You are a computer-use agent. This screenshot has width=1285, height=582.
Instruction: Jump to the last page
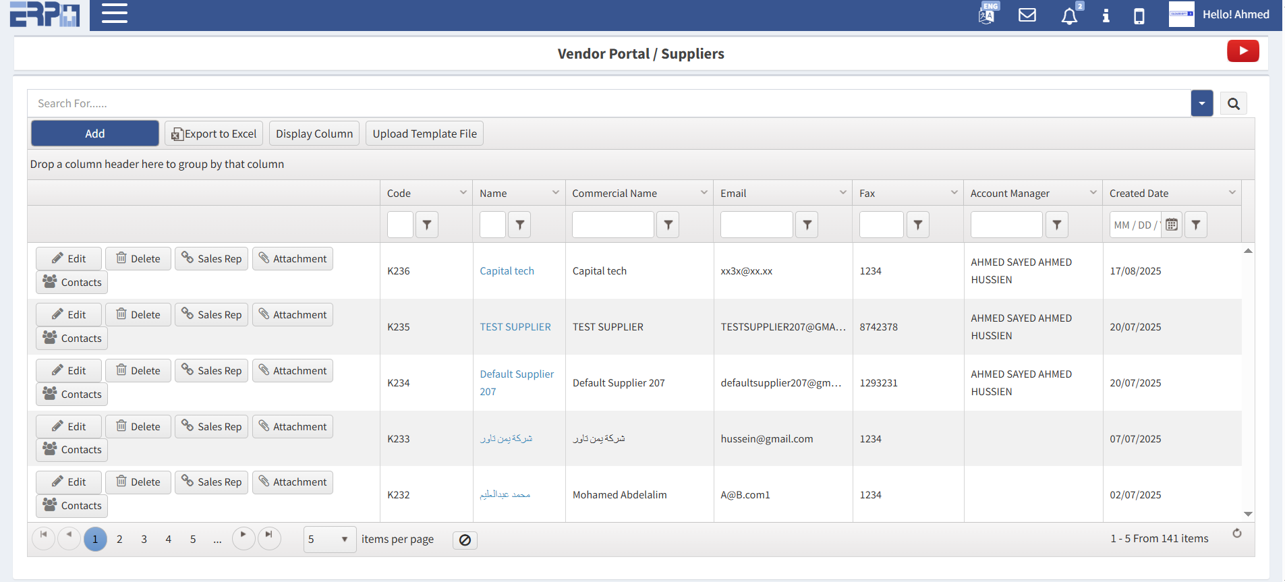pyautogui.click(x=269, y=538)
